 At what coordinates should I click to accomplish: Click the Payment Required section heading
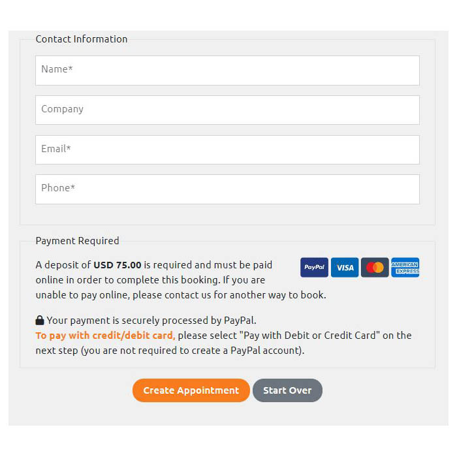[77, 241]
